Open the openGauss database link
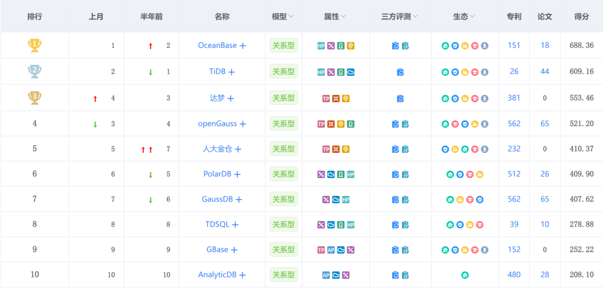Viewport: 603px width, 288px height. [x=217, y=124]
